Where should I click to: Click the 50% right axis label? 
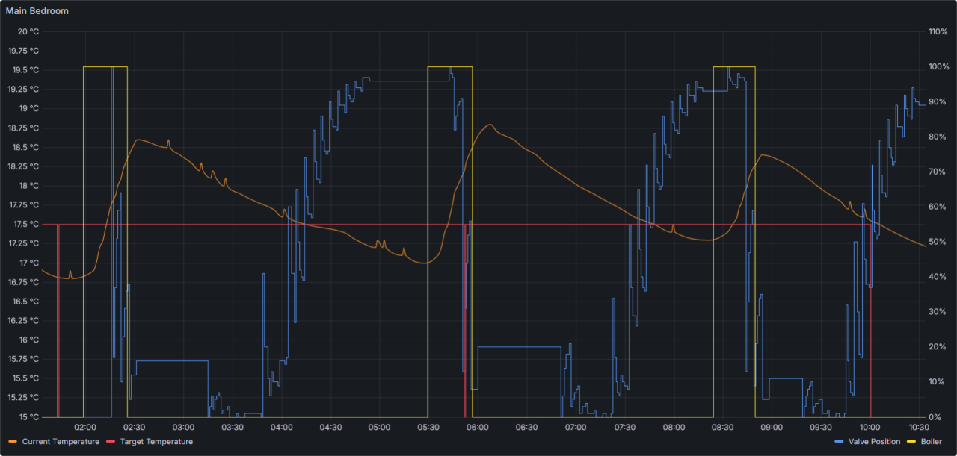(936, 243)
